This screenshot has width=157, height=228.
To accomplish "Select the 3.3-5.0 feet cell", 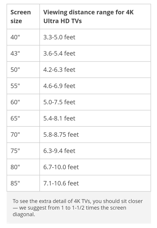I will coord(95,37).
